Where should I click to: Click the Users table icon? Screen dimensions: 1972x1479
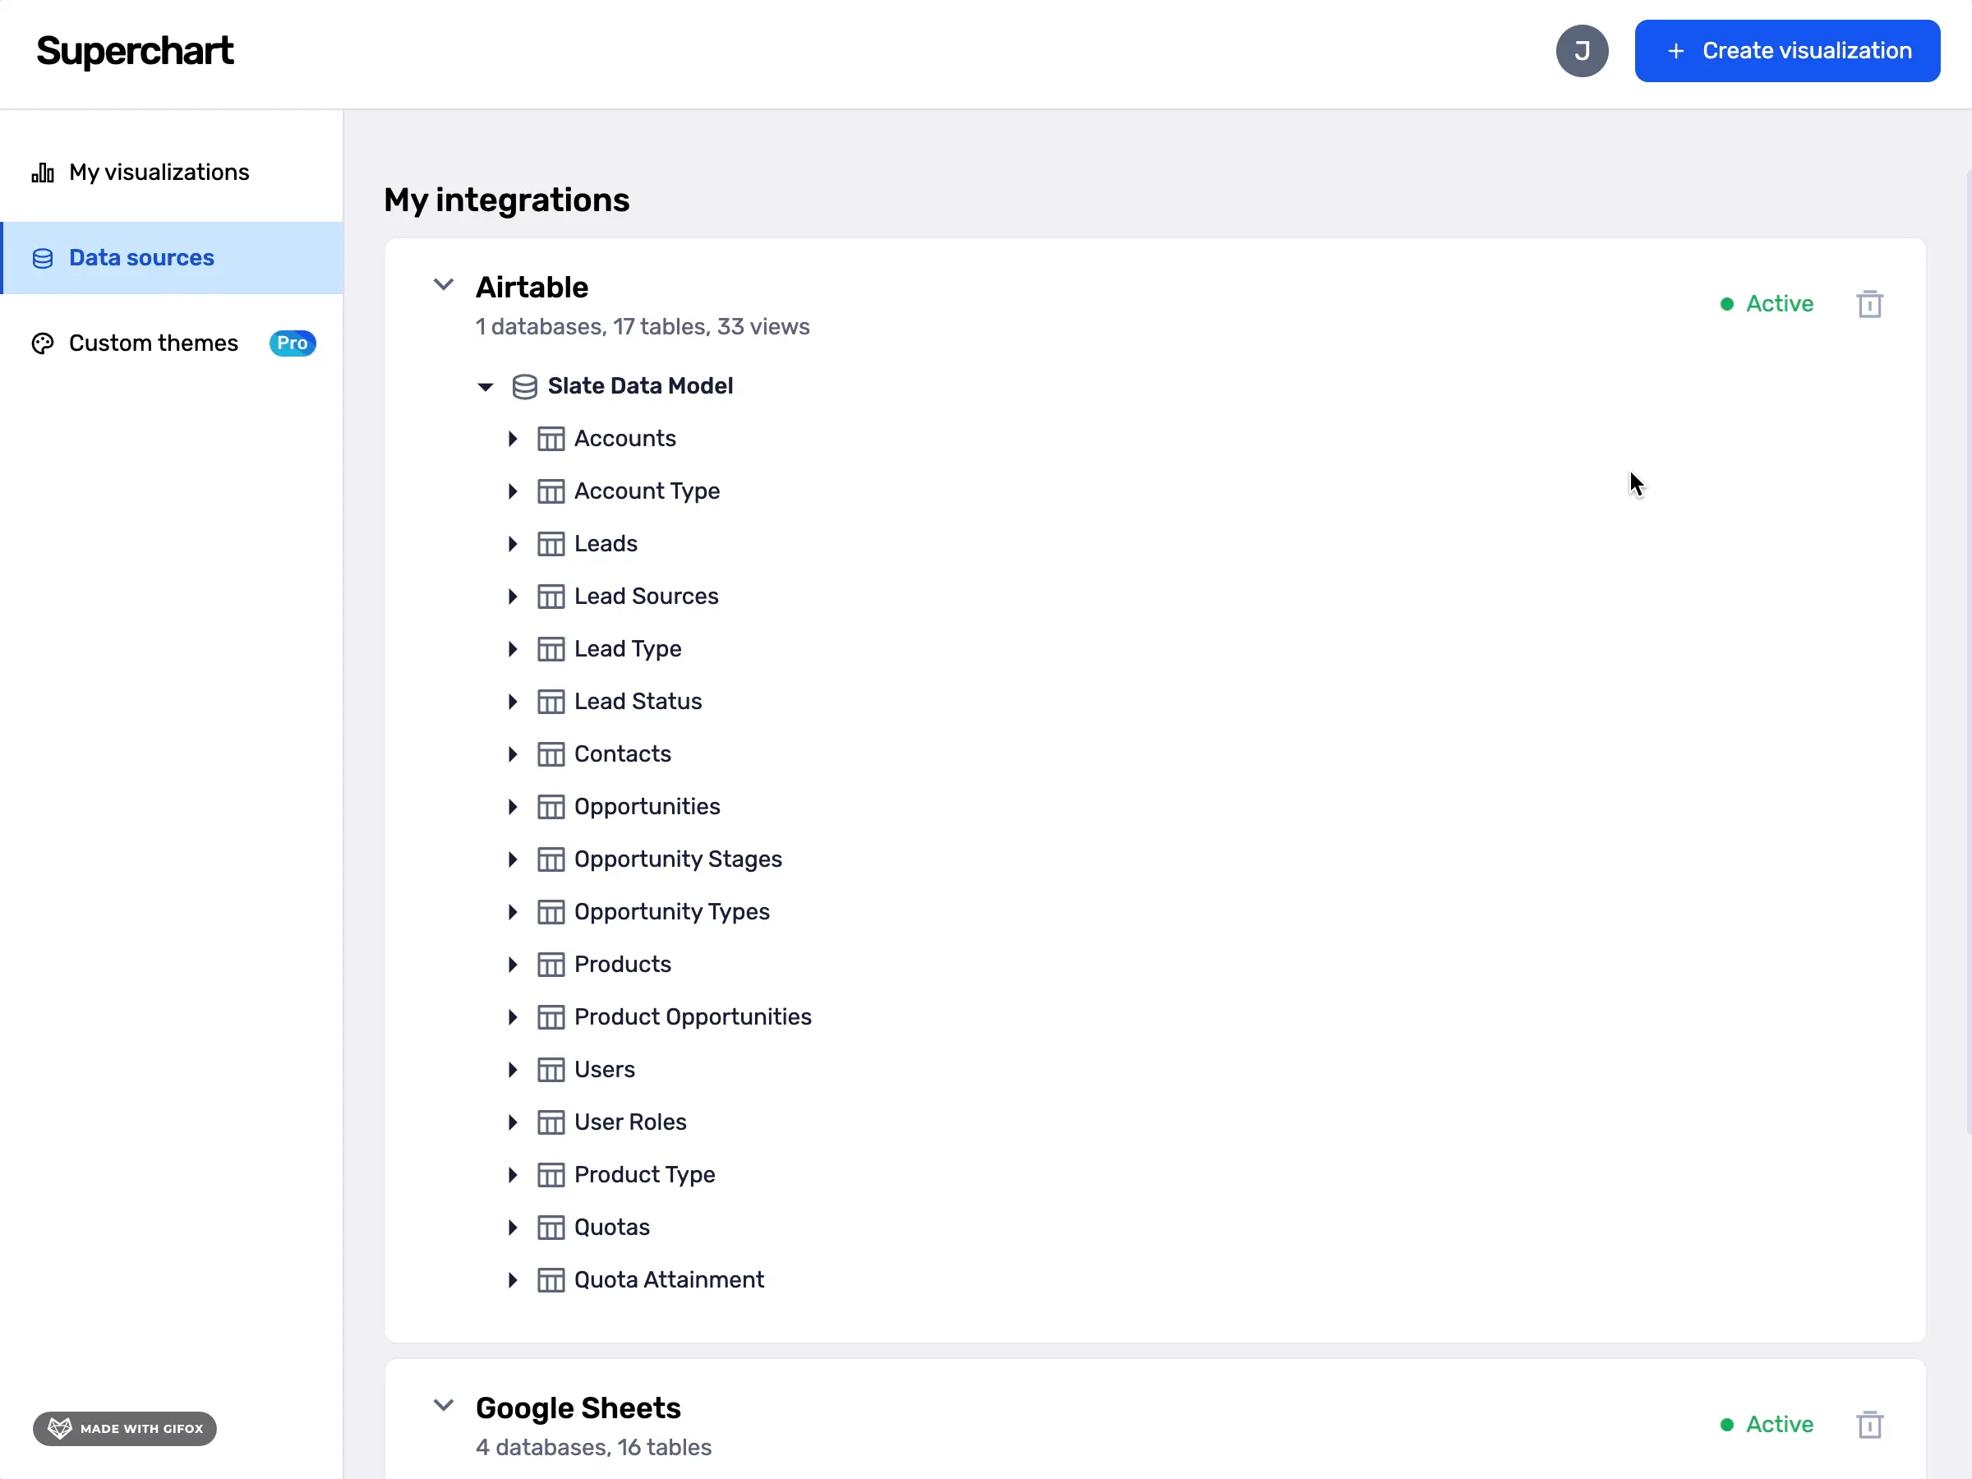pyautogui.click(x=551, y=1070)
